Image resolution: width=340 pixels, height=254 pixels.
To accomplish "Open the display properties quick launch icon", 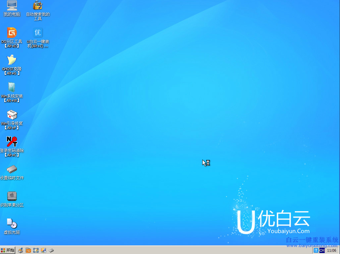I will (x=43, y=250).
